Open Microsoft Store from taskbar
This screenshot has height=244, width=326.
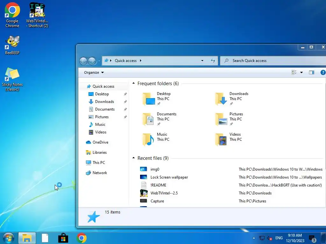coord(63,238)
